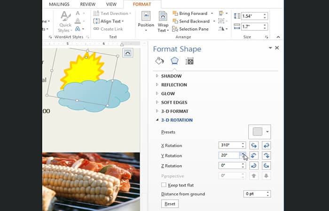Image resolution: width=329 pixels, height=211 pixels.
Task: Open the Layout & Properties icon
Action: pyautogui.click(x=189, y=61)
